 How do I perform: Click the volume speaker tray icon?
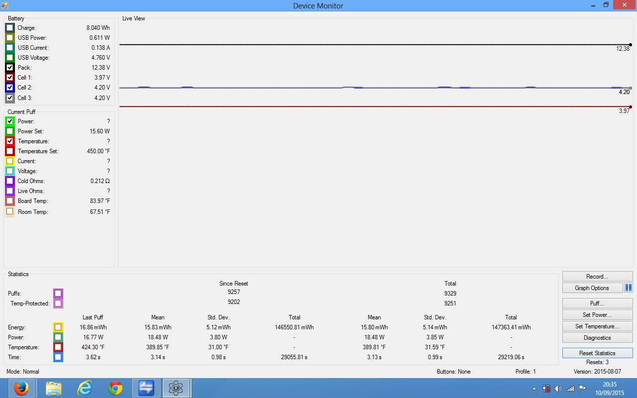[x=558, y=389]
